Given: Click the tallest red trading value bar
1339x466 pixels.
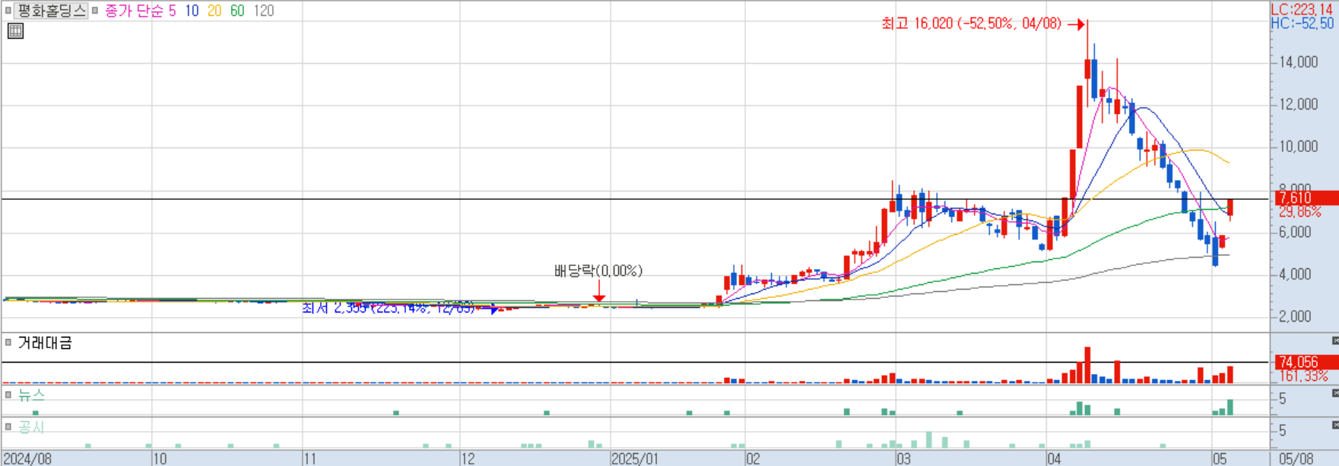Looking at the screenshot, I should coord(1087,365).
